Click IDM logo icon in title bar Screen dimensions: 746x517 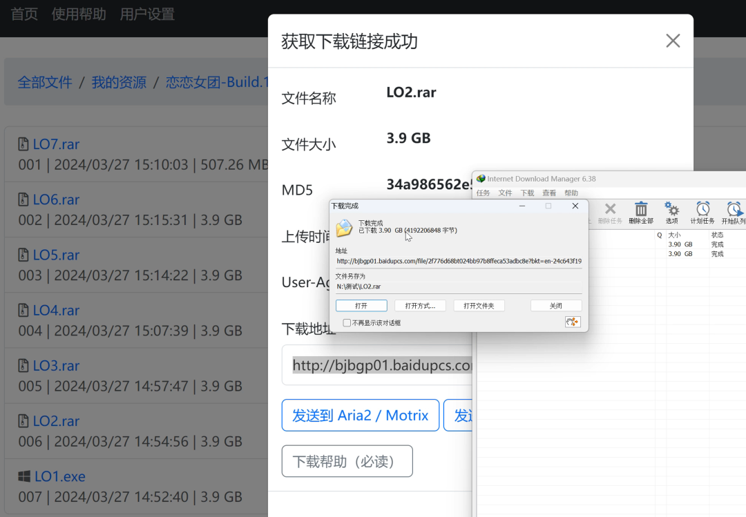(x=481, y=179)
